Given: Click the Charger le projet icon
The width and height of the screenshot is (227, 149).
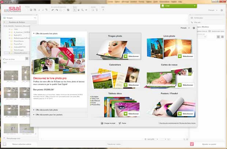Looking at the screenshot, I should pos(101,123).
